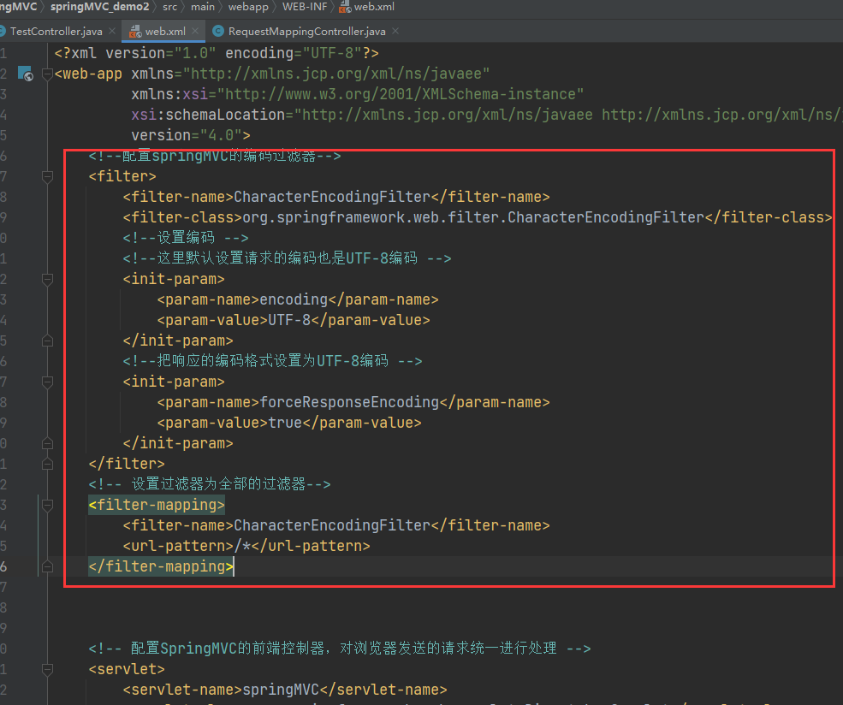Close the RequestMappingController.java tab
Screen dimensions: 843x705
(x=395, y=32)
